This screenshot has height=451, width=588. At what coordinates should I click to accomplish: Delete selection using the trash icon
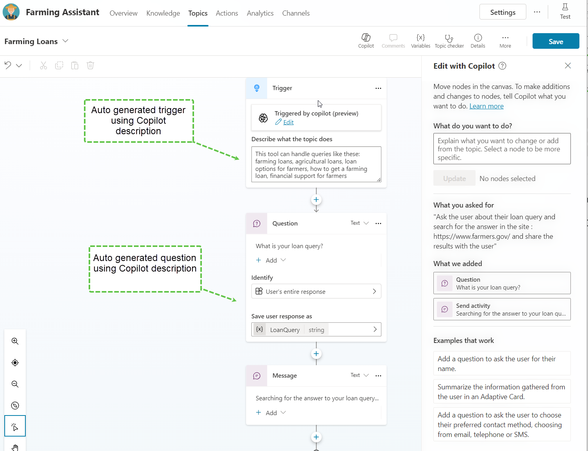[90, 66]
